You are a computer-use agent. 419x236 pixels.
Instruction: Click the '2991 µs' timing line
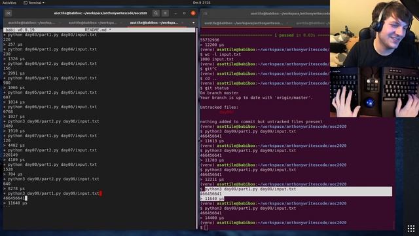14,73
